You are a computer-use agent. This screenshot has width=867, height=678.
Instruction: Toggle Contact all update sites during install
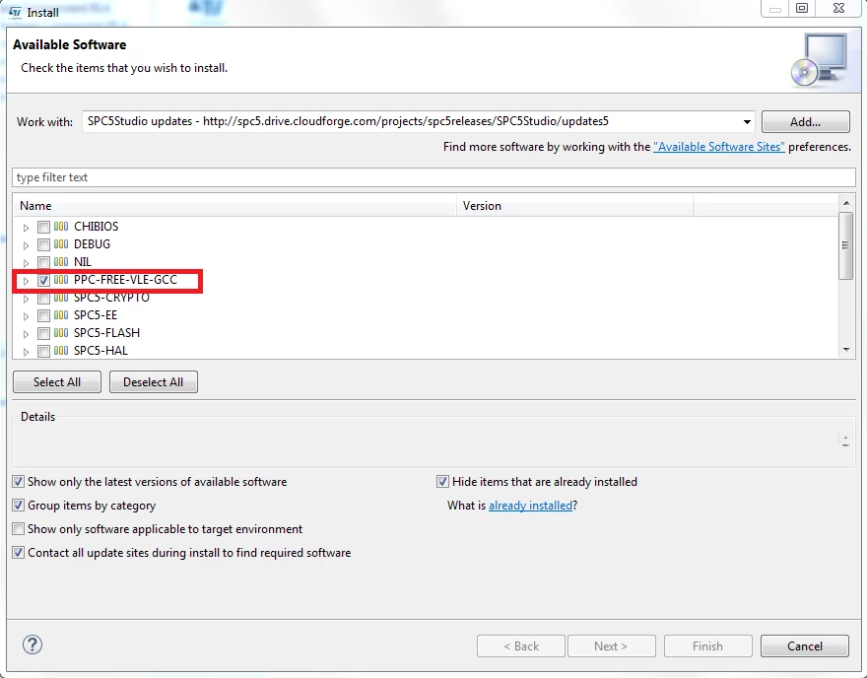click(x=19, y=553)
